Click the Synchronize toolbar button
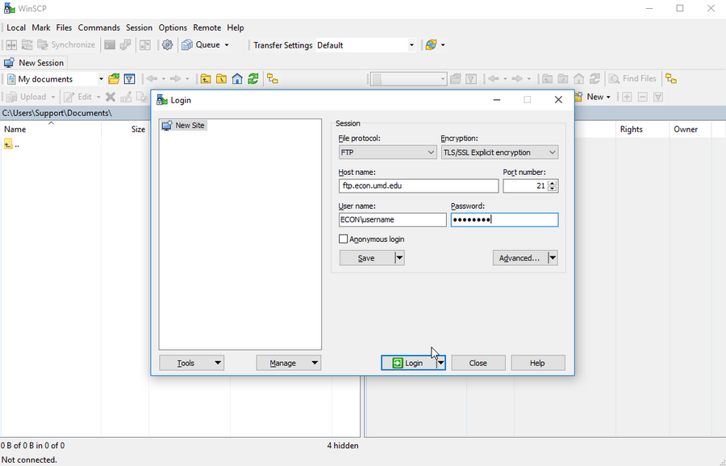Image resolution: width=726 pixels, height=466 pixels. pos(66,45)
